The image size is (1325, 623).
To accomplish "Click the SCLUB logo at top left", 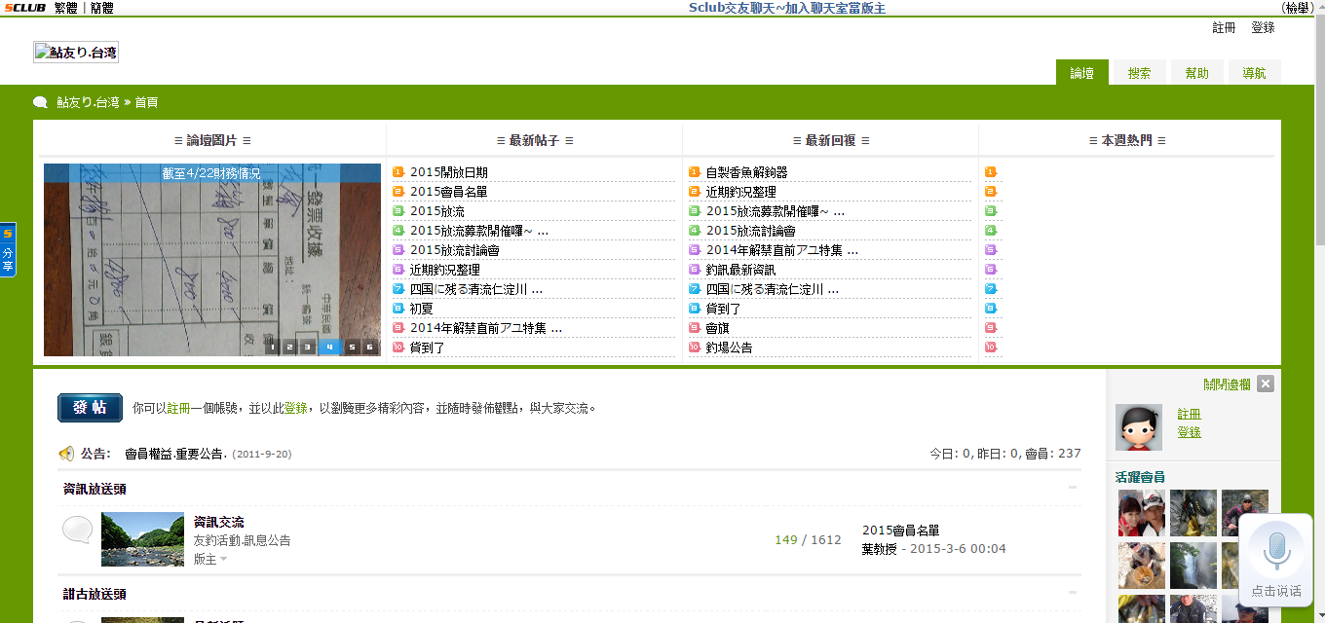I will coord(23,8).
